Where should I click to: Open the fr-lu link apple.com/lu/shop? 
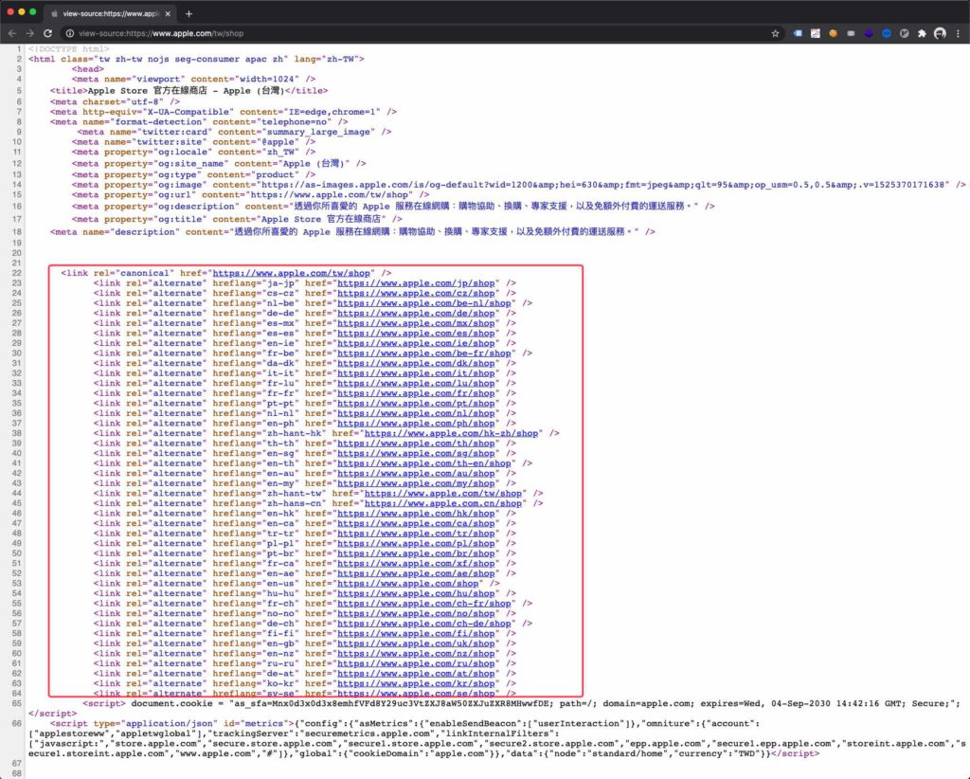[416, 383]
